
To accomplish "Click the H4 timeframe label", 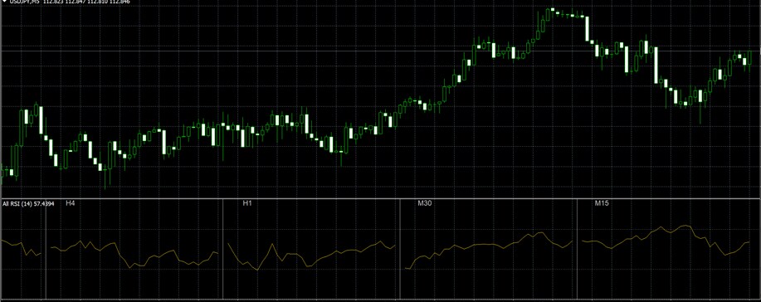I will coord(71,203).
